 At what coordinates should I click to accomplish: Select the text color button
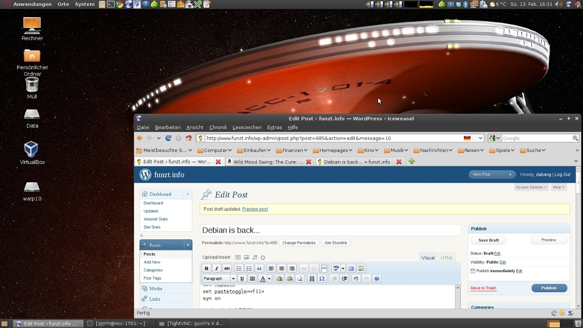coord(262,278)
